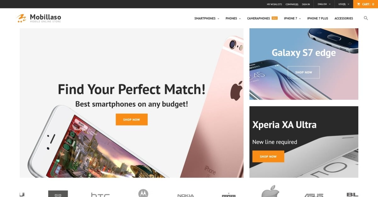This screenshot has height=197, width=378.
Task: Click Shop Now on Xperia XA Ultra banner
Action: [268, 156]
